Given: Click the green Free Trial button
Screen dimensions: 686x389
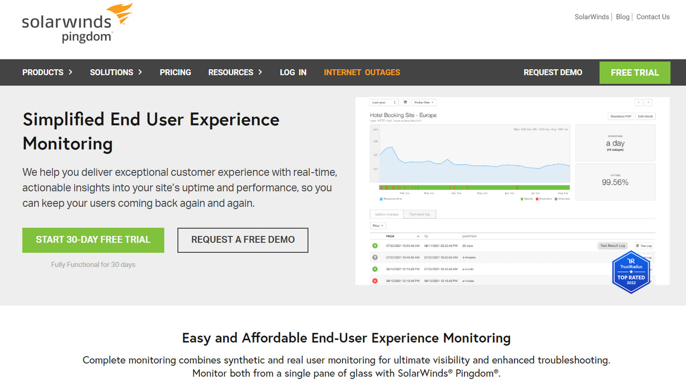Looking at the screenshot, I should coord(635,72).
